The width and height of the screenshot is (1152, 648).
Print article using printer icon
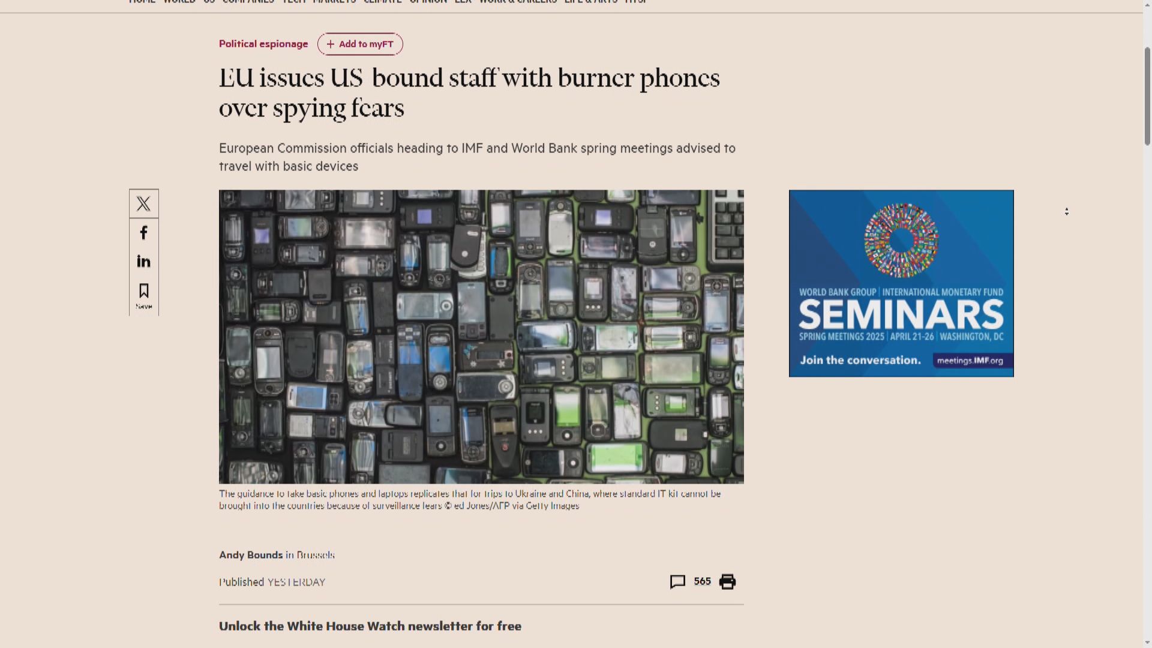[x=727, y=582]
